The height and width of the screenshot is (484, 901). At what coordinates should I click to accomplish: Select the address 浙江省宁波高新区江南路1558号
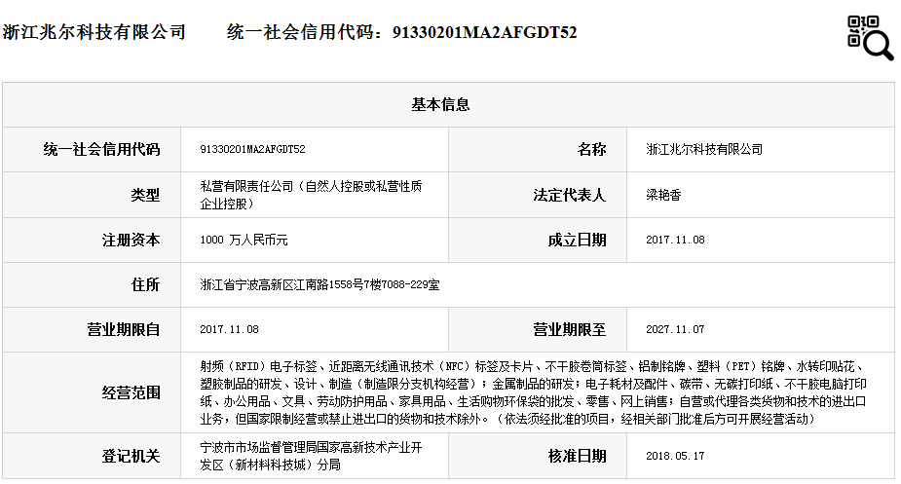(x=319, y=284)
